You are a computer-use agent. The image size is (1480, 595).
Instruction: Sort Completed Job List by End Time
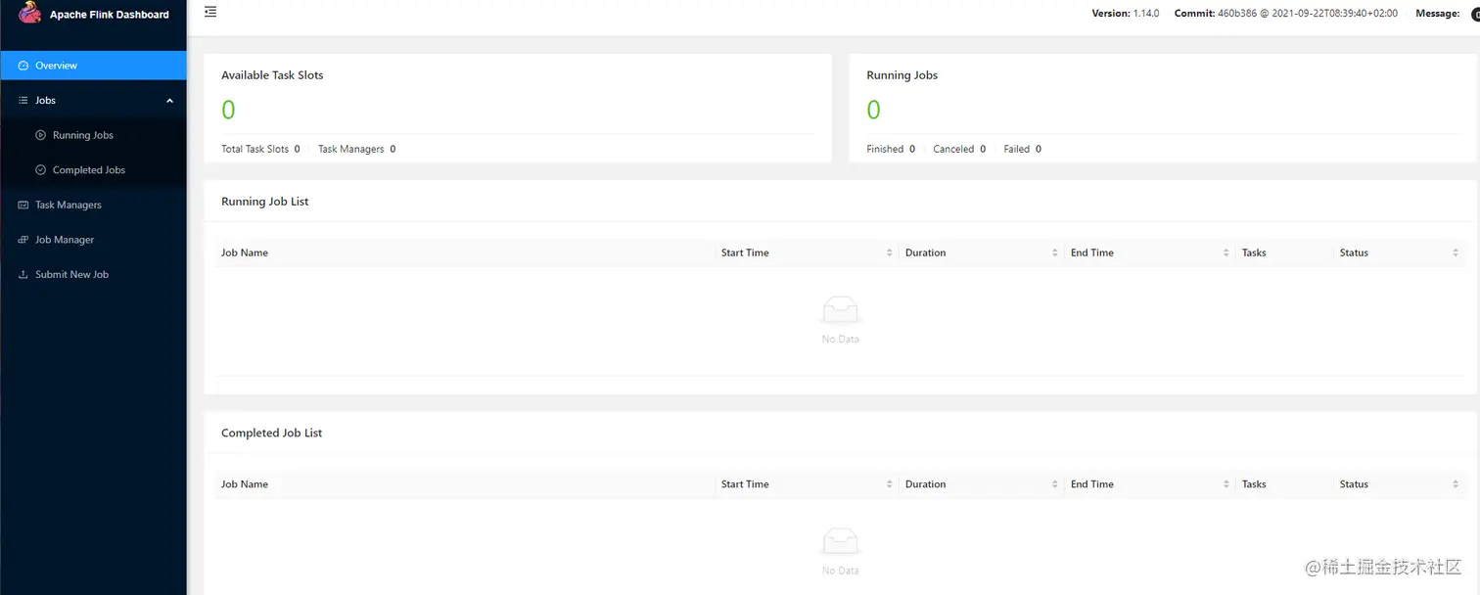[x=1226, y=484]
